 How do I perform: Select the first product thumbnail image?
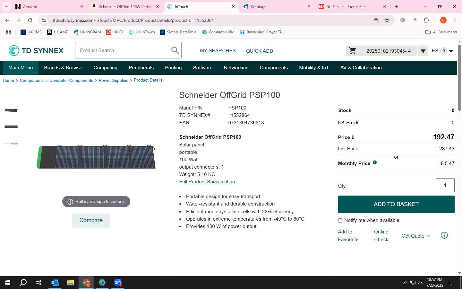11,110
